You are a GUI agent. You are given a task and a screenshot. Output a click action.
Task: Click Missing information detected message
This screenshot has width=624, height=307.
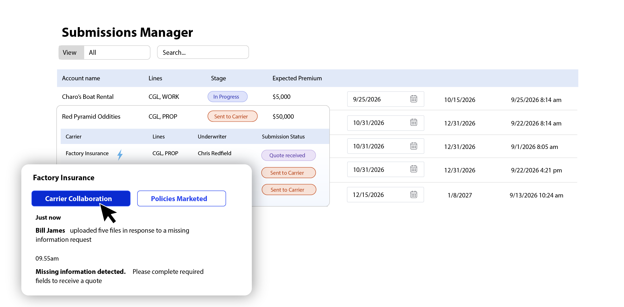point(81,272)
